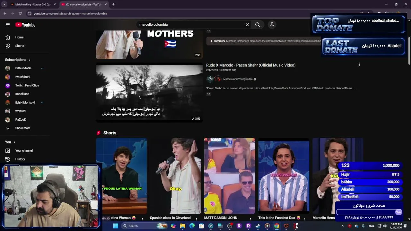Open a new browser tab
This screenshot has width=411, height=231.
pyautogui.click(x=113, y=4)
